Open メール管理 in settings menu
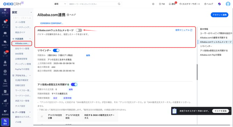Image resolution: width=233 pixels, height=127 pixels. tap(20, 22)
